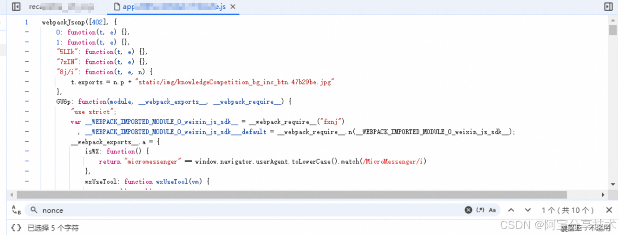The height and width of the screenshot is (235, 618).
Task: Click the pretty print {} icon
Action: coord(16,228)
